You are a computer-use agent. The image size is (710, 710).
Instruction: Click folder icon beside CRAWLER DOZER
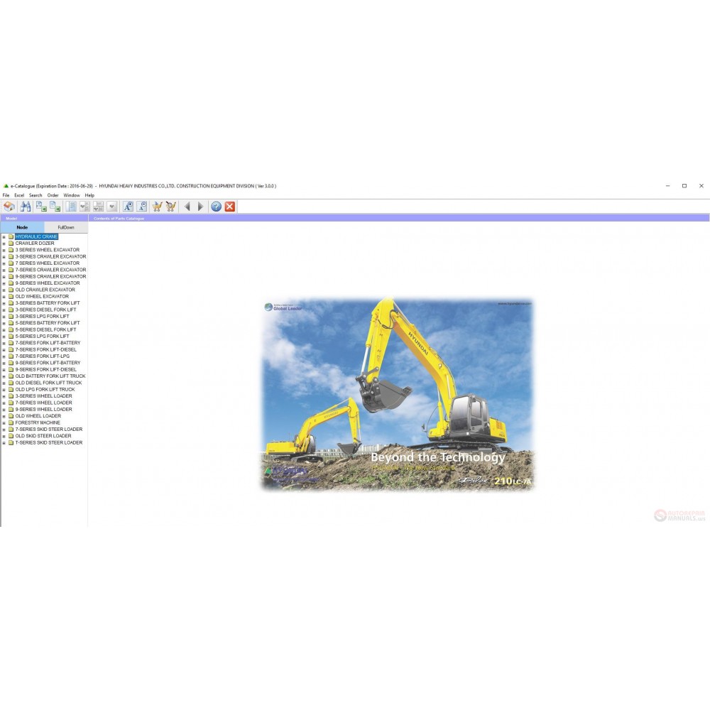click(x=11, y=243)
